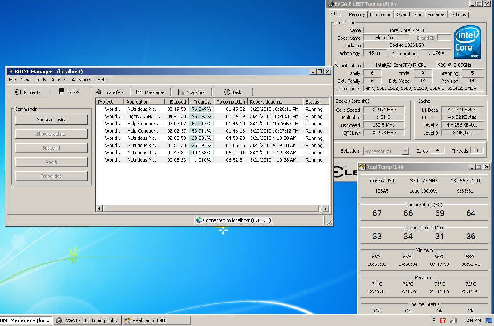Click the 7:34 AM taskbar clock
The width and height of the screenshot is (494, 326).
[472, 320]
